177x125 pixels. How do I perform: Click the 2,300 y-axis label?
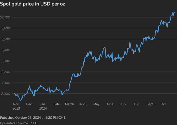tap(5, 61)
